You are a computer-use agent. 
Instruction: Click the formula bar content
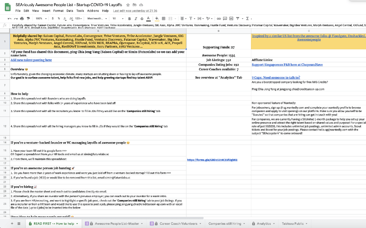[x=188, y=25]
